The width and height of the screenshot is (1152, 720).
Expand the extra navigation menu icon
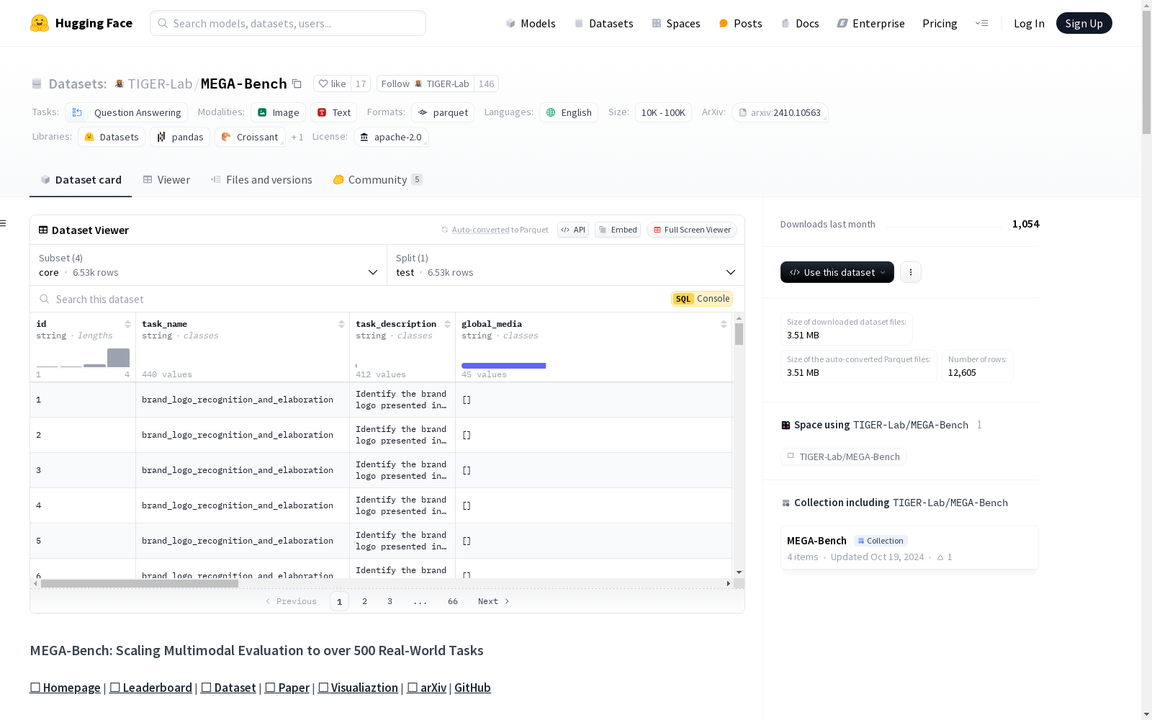click(981, 23)
